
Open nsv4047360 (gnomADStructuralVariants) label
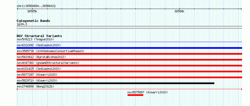48,63
